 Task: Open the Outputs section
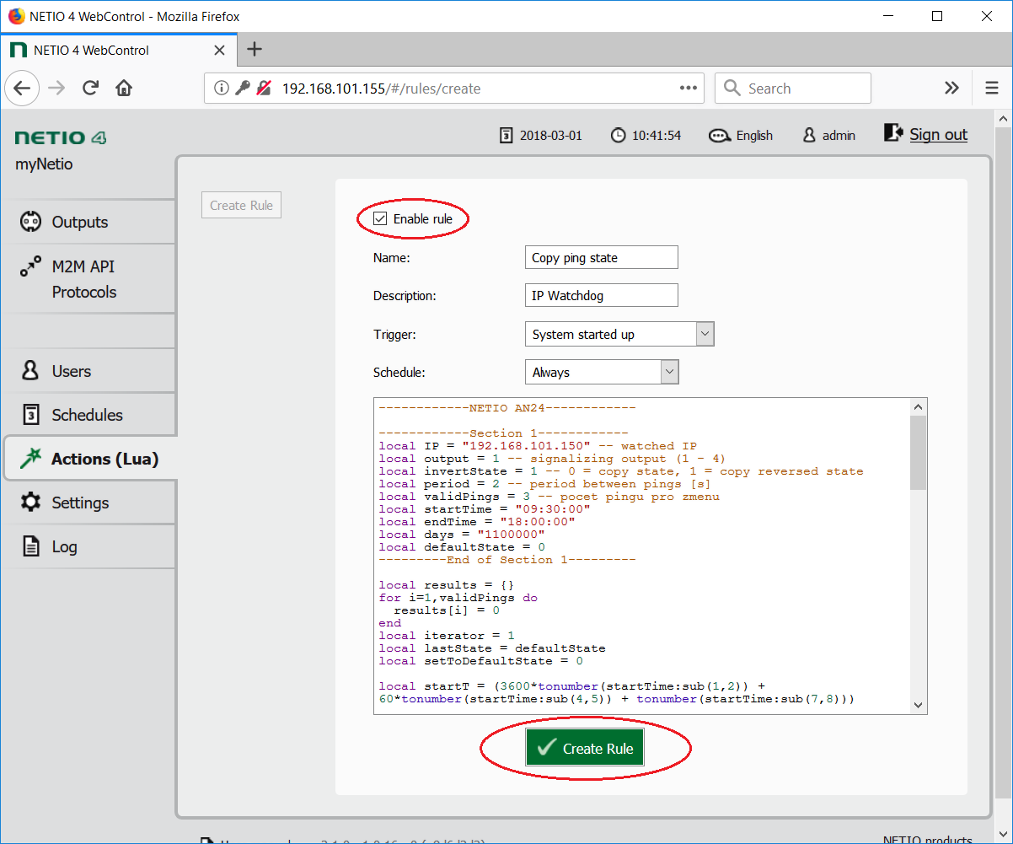coord(88,222)
